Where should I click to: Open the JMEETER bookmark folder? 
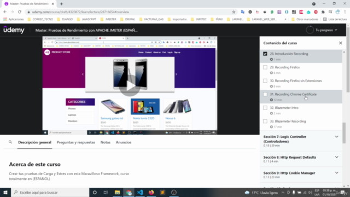(x=108, y=19)
